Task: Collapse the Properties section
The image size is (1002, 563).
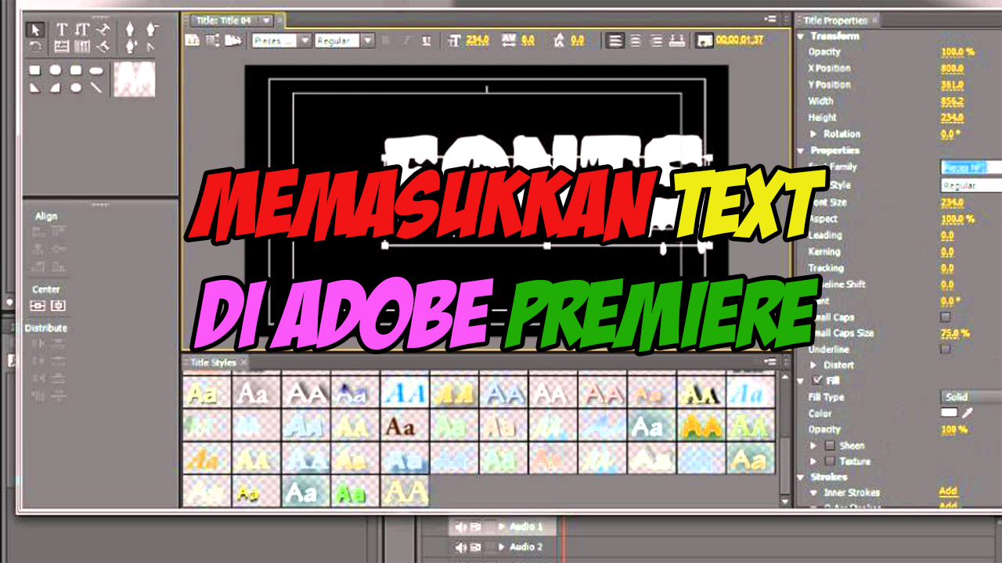Action: point(801,150)
